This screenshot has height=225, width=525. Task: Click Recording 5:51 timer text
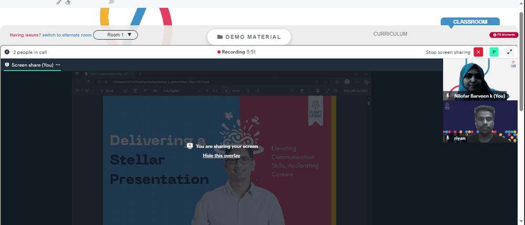click(239, 52)
